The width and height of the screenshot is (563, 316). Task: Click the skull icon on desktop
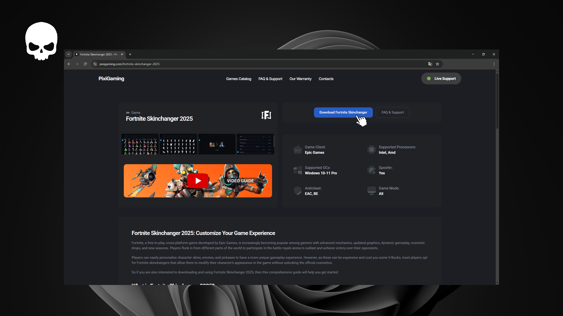(x=41, y=41)
